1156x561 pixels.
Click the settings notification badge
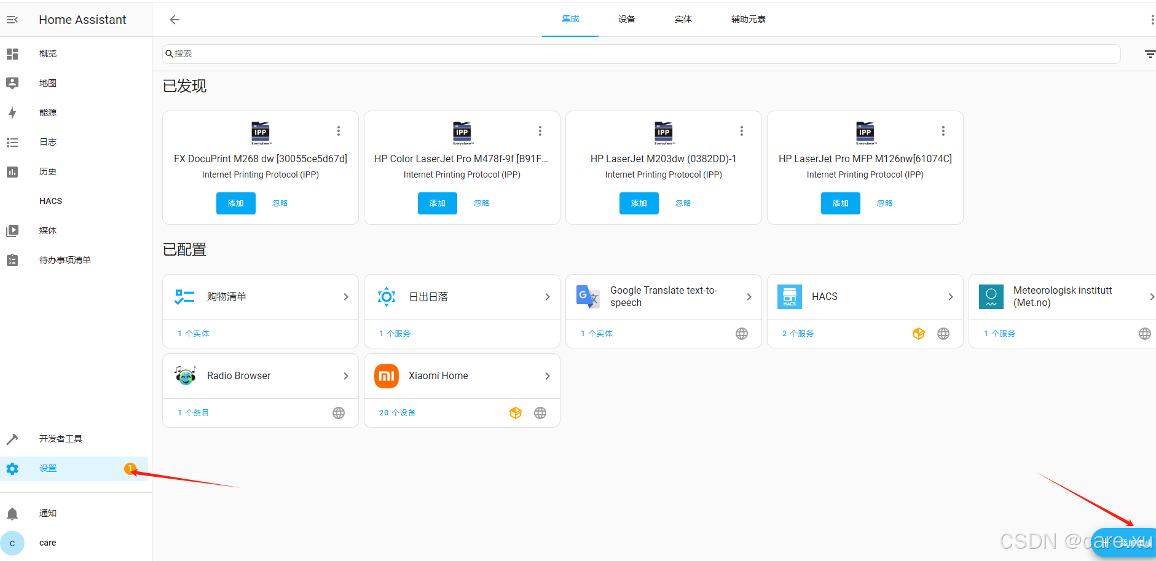tap(130, 468)
